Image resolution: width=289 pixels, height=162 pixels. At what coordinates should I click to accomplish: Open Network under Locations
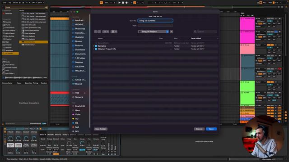click(x=78, y=97)
